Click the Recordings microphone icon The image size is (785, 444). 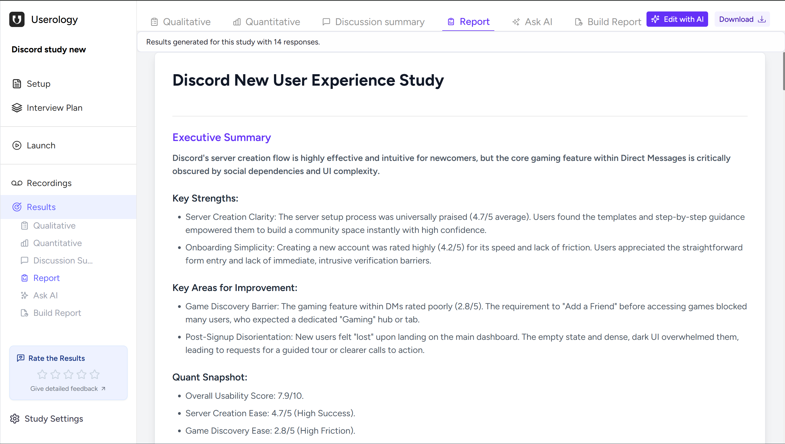17,183
